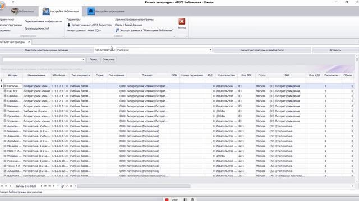Add a record with the plus icon
Screen dimensions: 359x201
click(x=54, y=186)
